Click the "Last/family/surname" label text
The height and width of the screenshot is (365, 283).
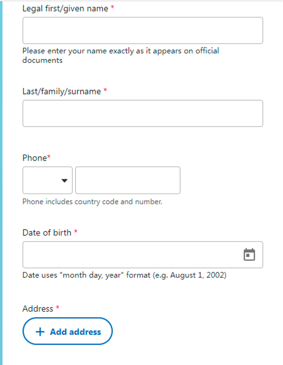61,91
